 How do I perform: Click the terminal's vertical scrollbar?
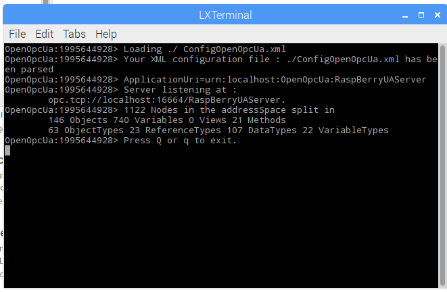click(442, 165)
